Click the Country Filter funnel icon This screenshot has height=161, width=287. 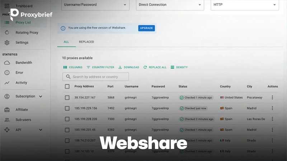88,67
